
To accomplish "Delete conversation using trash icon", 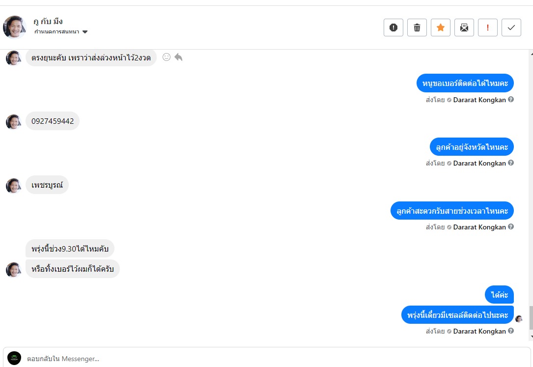I will tap(417, 28).
